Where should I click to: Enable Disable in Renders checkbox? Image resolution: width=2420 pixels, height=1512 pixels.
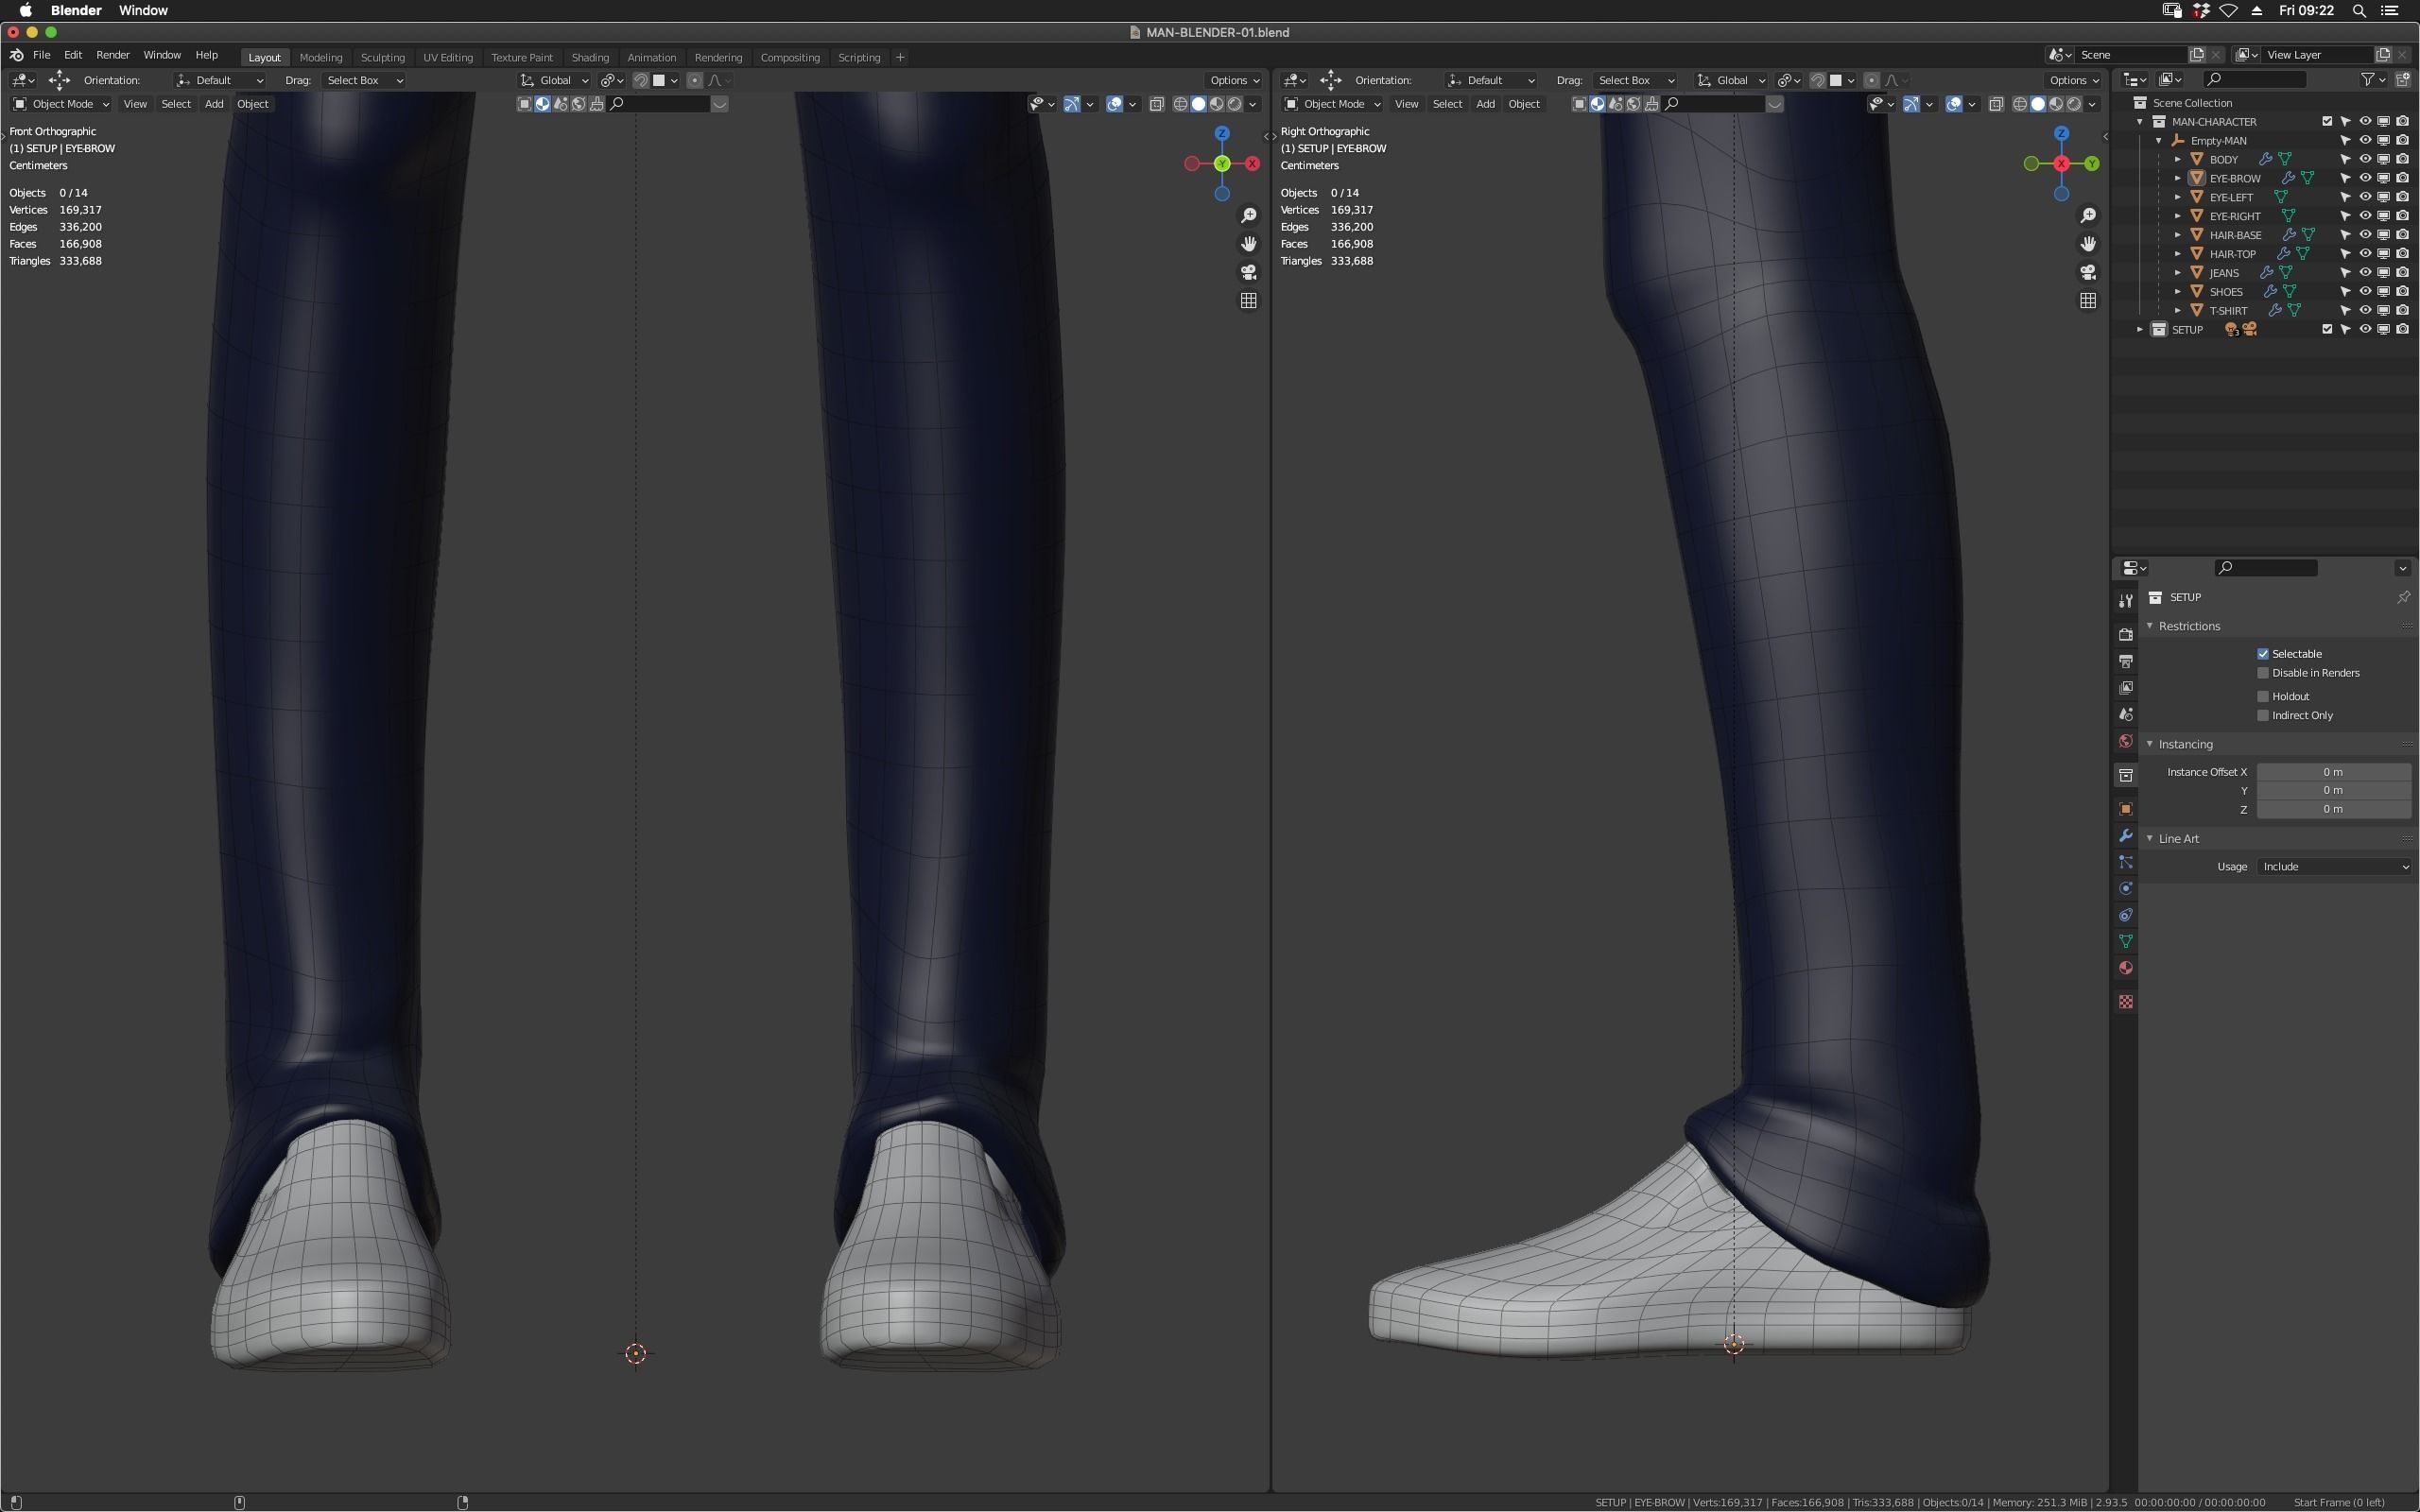coord(2263,673)
